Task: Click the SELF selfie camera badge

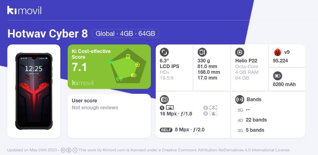Action: (x=166, y=130)
